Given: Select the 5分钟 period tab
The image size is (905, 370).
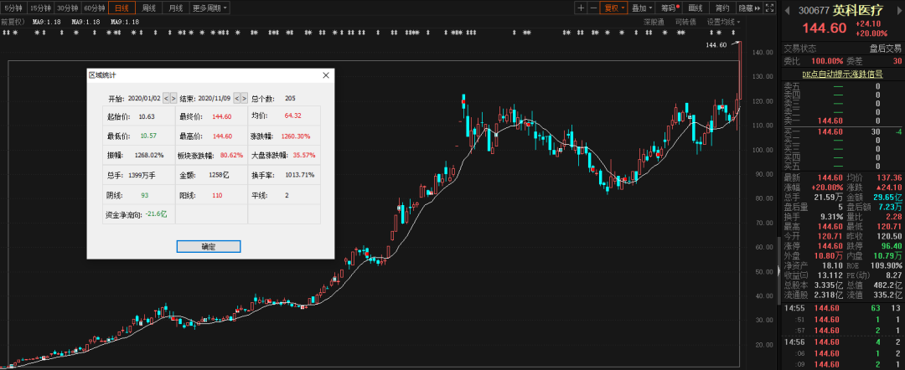Looking at the screenshot, I should tap(13, 8).
